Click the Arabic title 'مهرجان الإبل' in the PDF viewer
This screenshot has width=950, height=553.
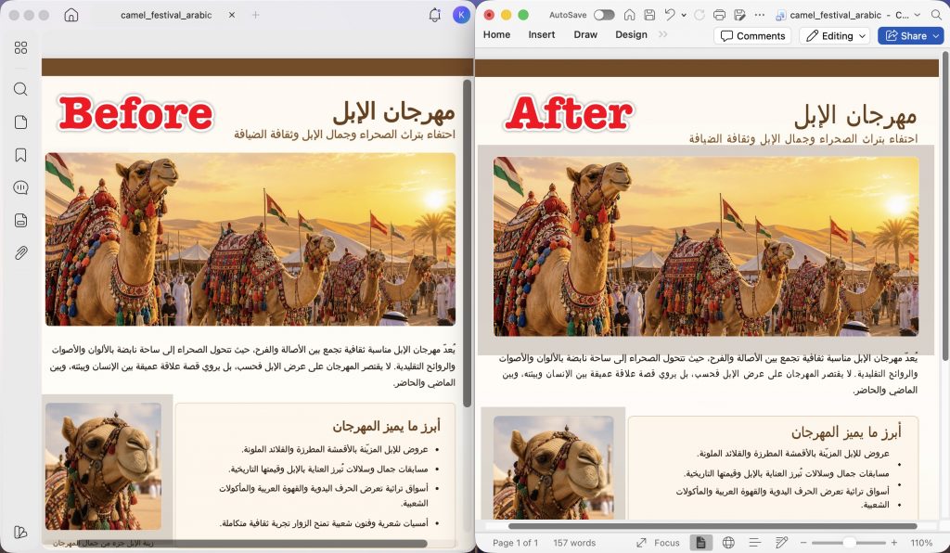click(x=393, y=110)
